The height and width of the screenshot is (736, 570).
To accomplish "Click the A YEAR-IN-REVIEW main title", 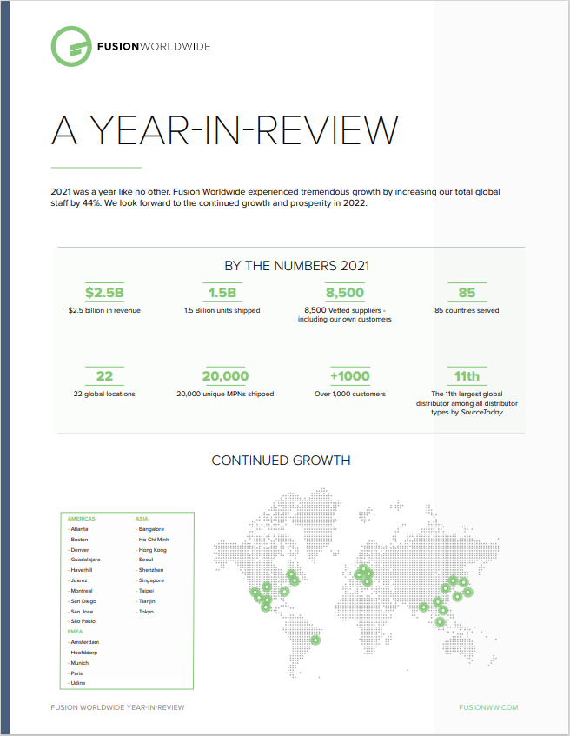I will click(225, 130).
